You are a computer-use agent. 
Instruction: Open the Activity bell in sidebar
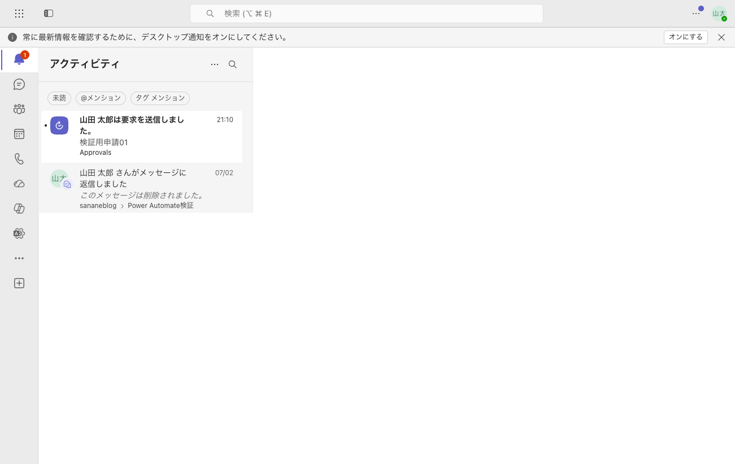click(x=19, y=59)
